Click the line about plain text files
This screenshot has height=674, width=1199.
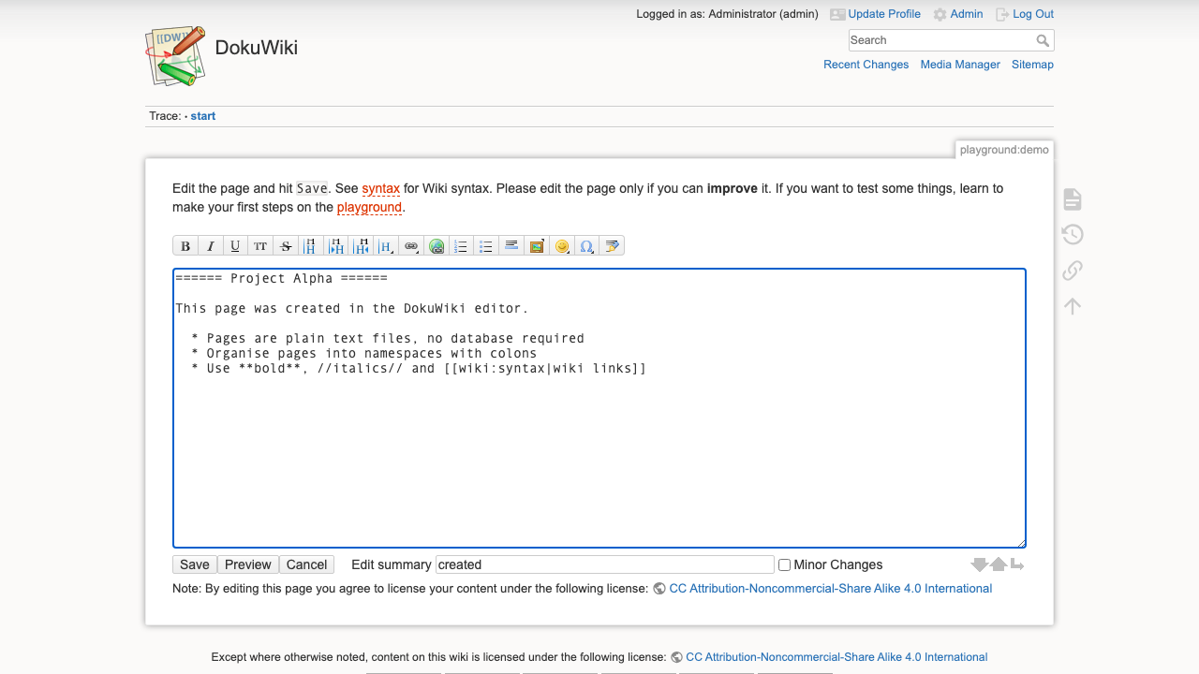tap(388, 338)
